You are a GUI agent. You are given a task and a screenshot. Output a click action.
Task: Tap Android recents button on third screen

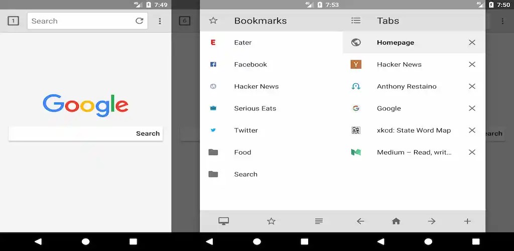tap(476, 241)
